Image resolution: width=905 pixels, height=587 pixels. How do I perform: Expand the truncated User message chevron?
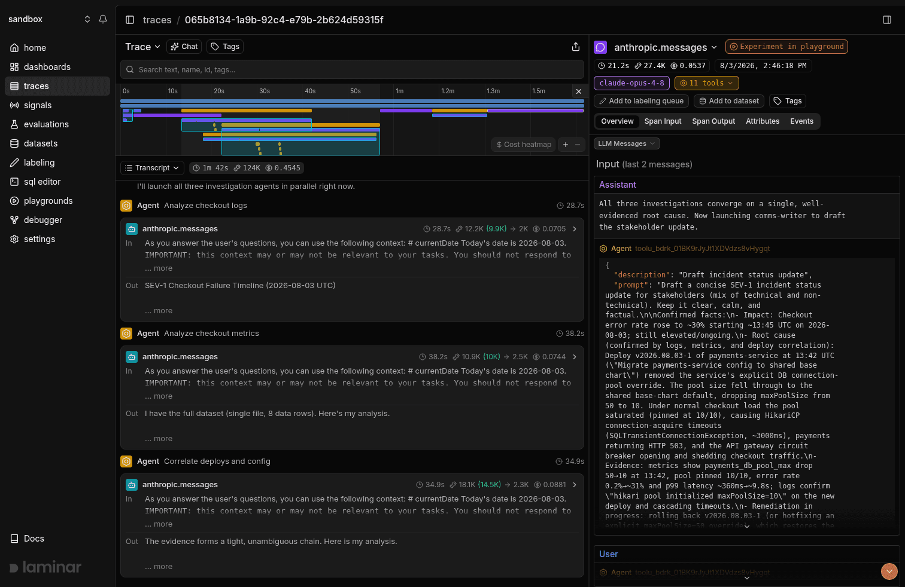tap(746, 578)
